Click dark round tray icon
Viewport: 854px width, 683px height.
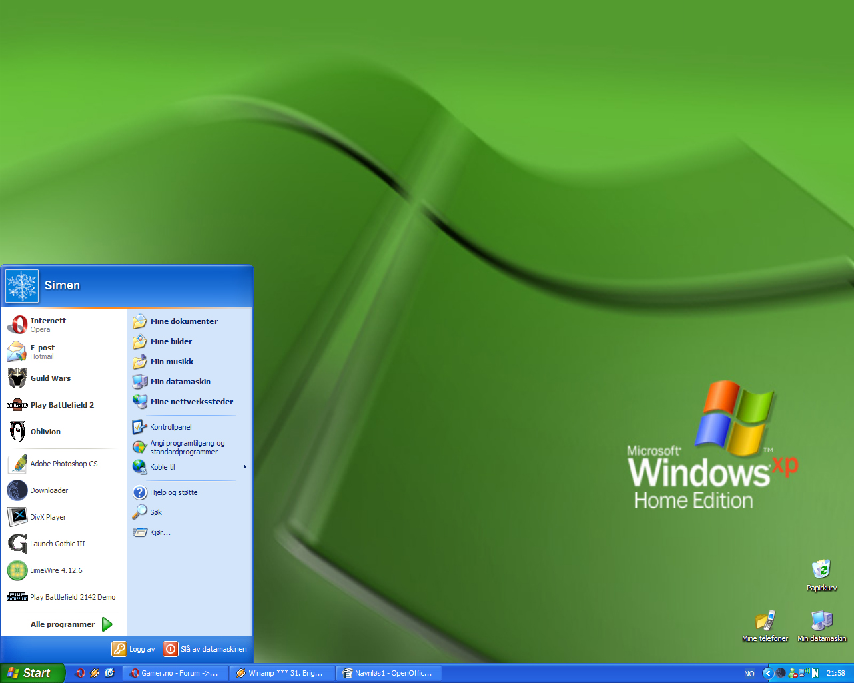[781, 674]
